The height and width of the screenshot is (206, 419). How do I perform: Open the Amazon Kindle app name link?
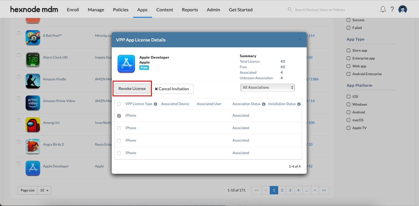coord(55,79)
